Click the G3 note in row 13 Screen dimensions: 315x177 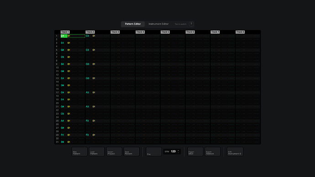click(x=87, y=78)
